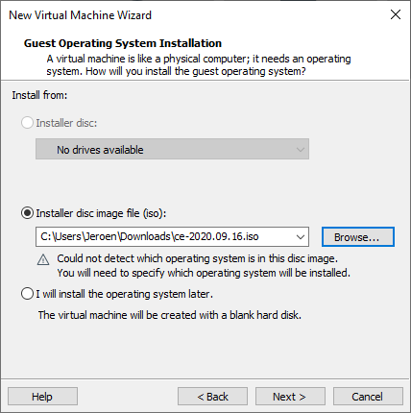Screen dimensions: 411x413
Task: Expand the ISO path history dropdown arrow
Action: click(x=301, y=237)
